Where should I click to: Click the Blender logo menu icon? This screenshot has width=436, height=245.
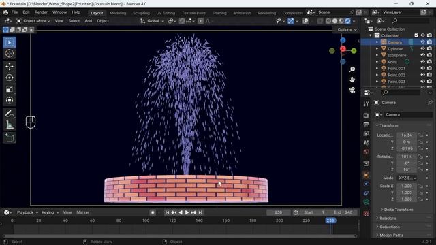click(5, 12)
